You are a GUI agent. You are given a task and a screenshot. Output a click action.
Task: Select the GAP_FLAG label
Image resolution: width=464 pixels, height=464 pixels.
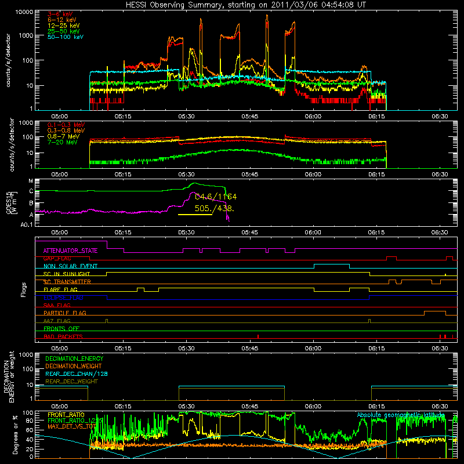[x=57, y=259]
